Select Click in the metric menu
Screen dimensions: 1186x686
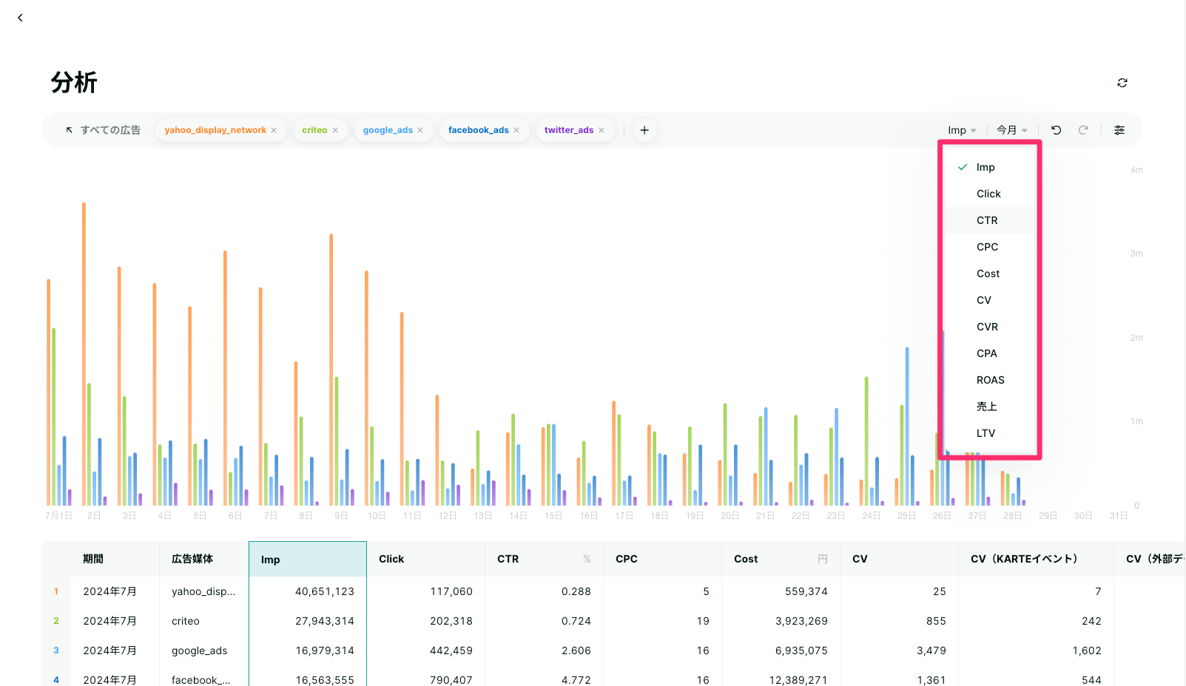point(990,194)
